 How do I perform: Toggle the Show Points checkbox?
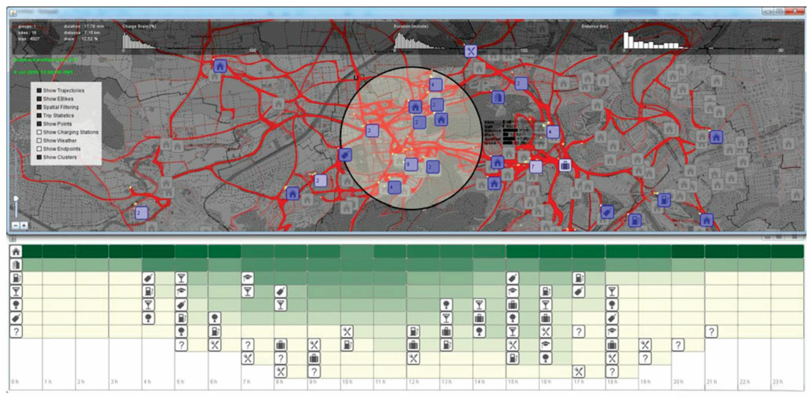click(x=39, y=124)
